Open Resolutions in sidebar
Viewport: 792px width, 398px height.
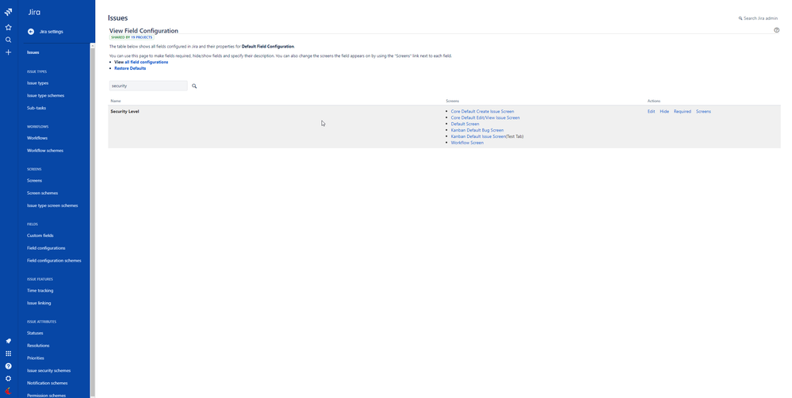pyautogui.click(x=38, y=346)
